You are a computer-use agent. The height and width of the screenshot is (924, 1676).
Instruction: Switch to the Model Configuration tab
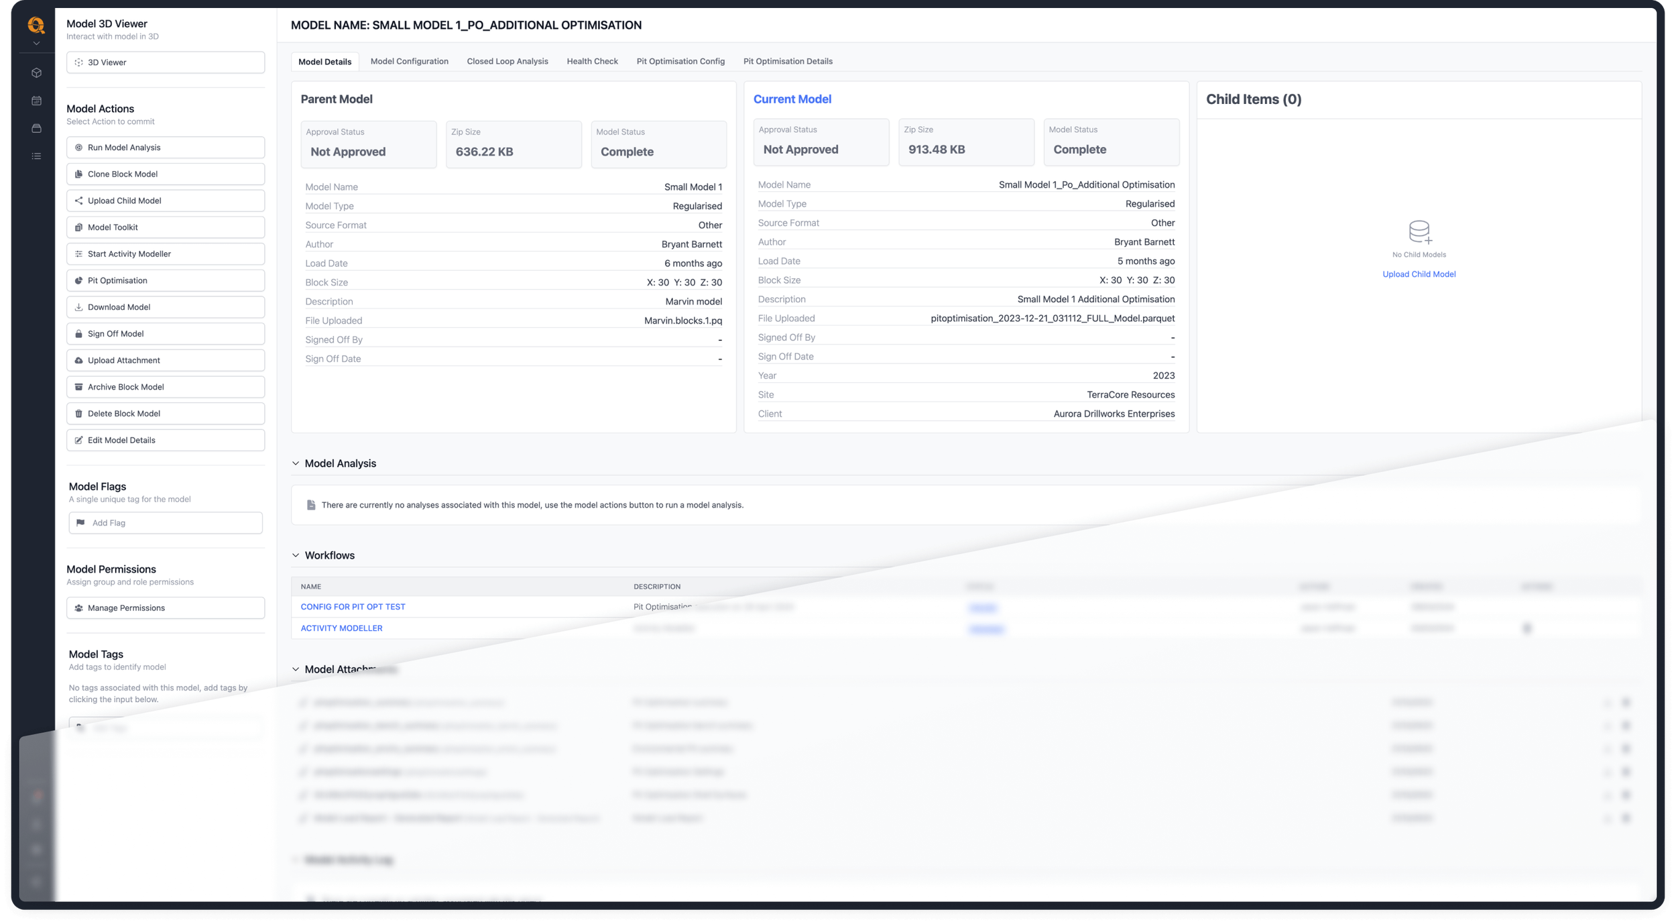(410, 61)
